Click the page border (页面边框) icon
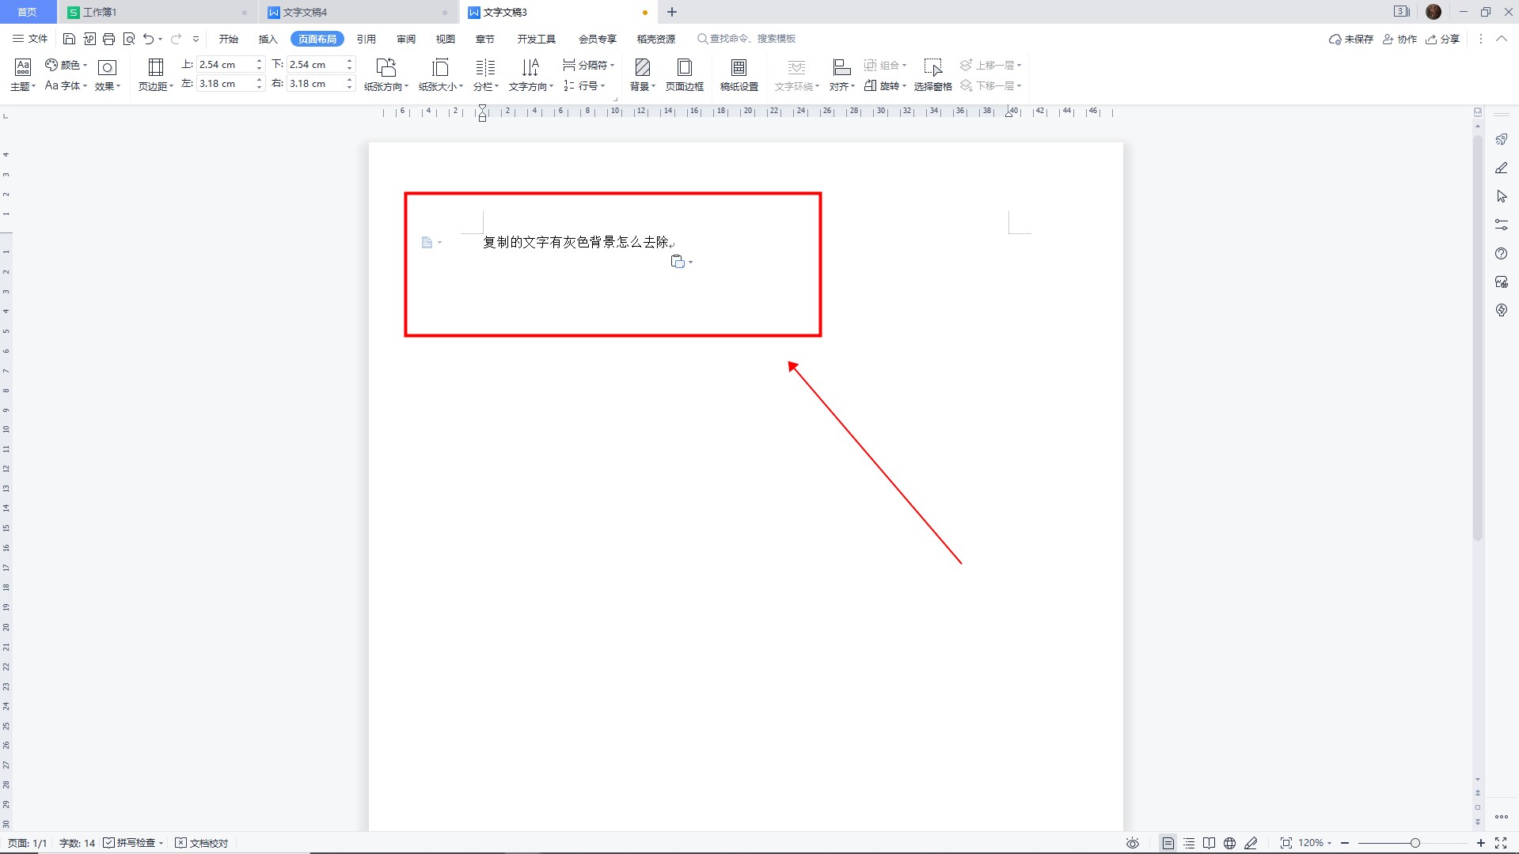Image resolution: width=1519 pixels, height=854 pixels. click(x=684, y=68)
